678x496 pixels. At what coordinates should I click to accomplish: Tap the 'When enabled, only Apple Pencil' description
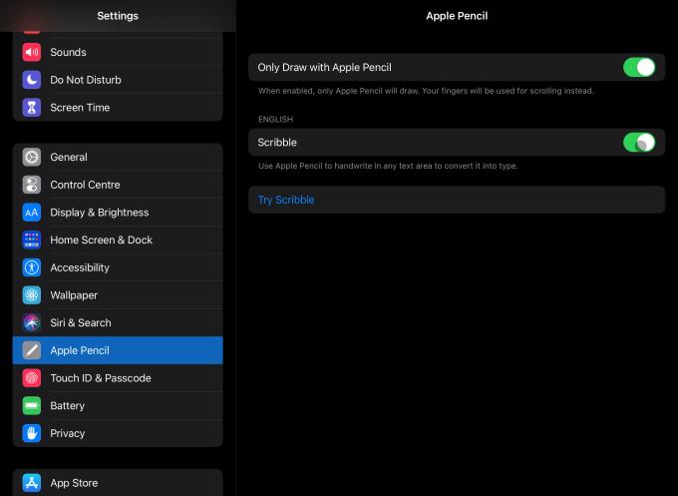[426, 91]
